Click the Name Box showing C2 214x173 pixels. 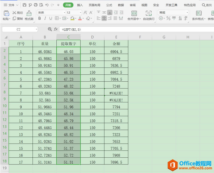[18, 29]
